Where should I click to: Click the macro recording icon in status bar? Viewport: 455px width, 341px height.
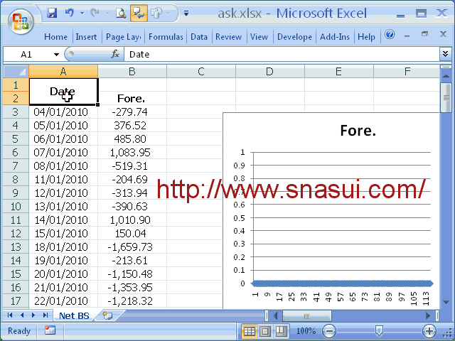pyautogui.click(x=50, y=330)
